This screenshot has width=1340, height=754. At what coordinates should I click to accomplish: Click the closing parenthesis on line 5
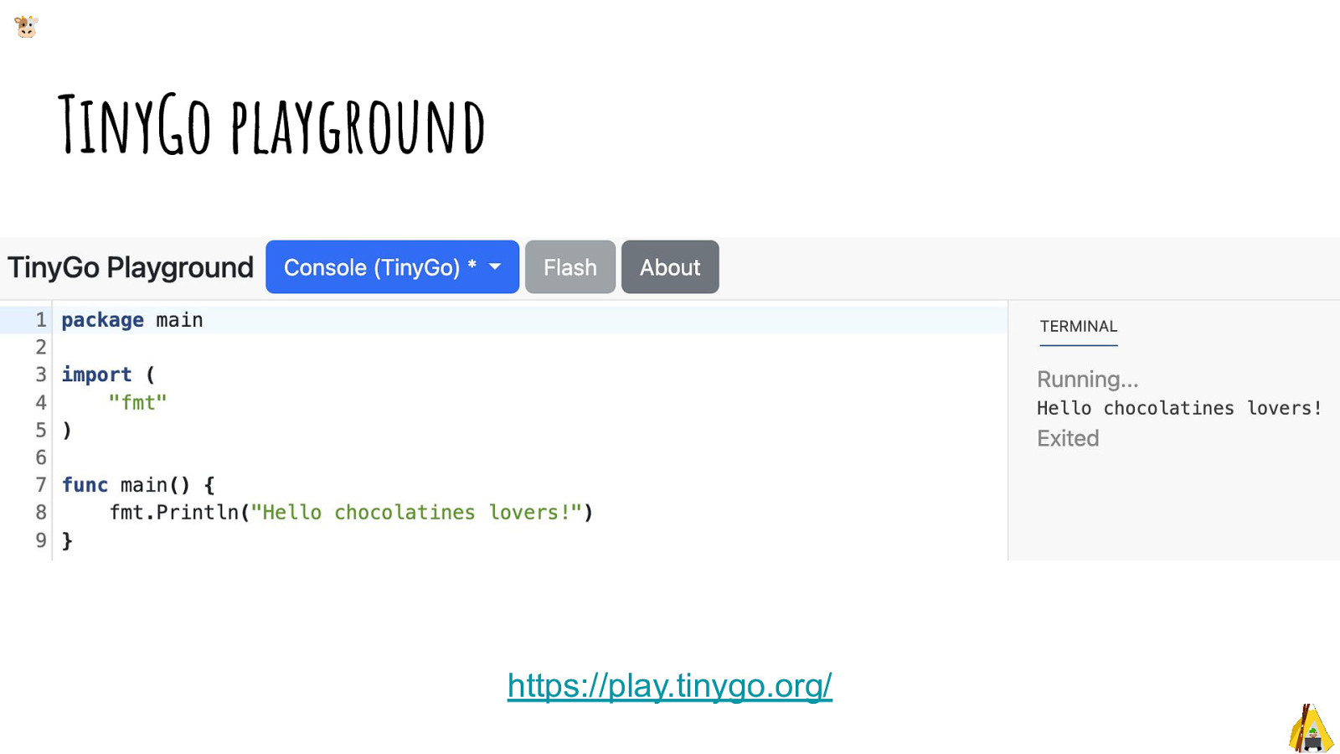tap(67, 430)
